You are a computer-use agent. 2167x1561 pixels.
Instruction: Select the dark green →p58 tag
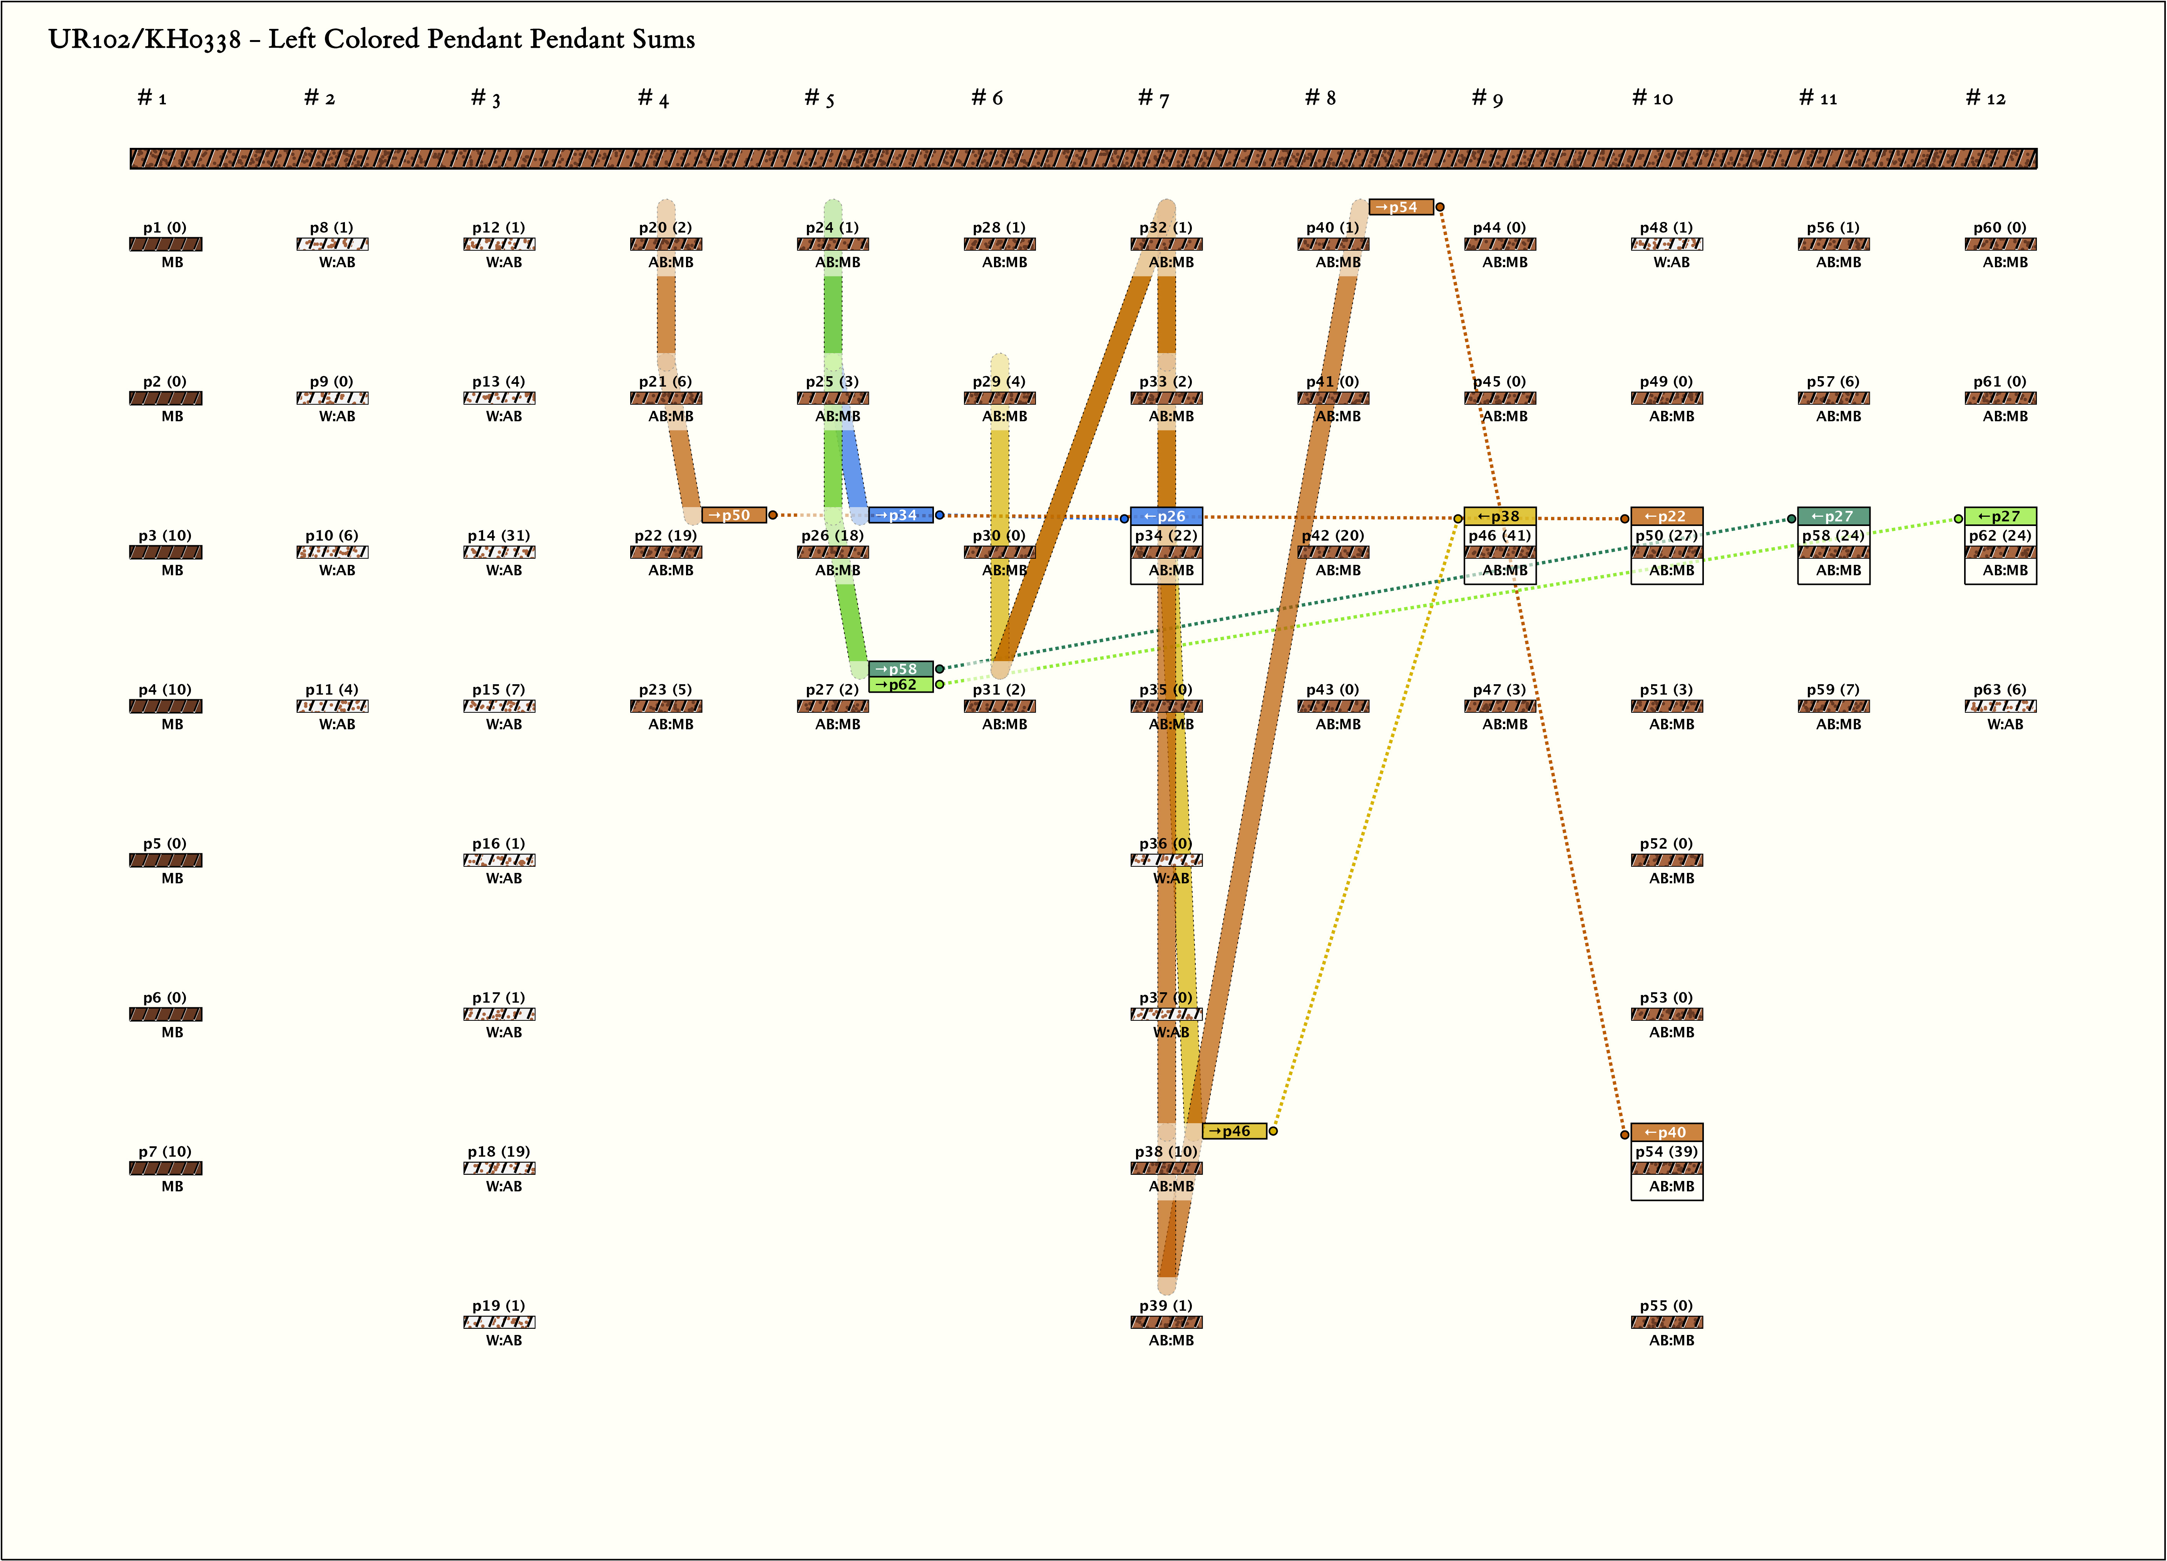click(900, 669)
